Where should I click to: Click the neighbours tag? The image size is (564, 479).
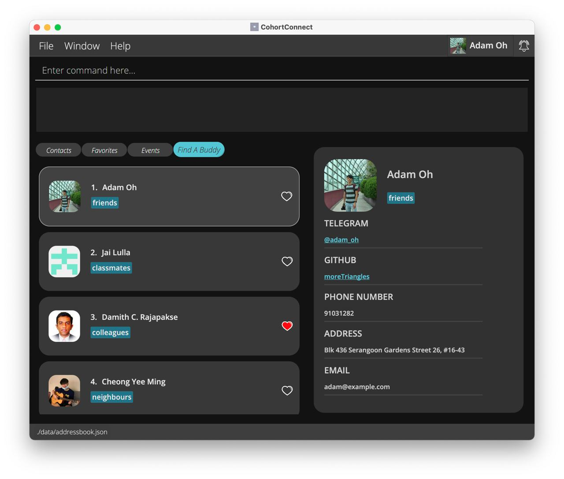[x=111, y=397]
